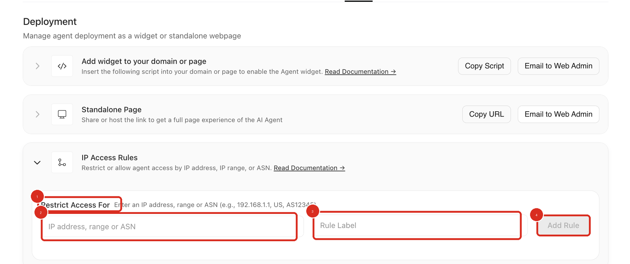
Task: Expand the Add widget to your domain section
Action: pyautogui.click(x=37, y=66)
